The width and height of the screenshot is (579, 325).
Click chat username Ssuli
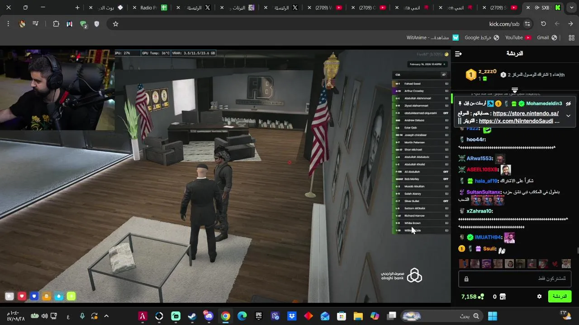490,249
